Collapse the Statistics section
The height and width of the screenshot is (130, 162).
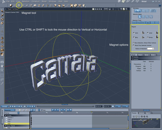[x=132, y=59]
